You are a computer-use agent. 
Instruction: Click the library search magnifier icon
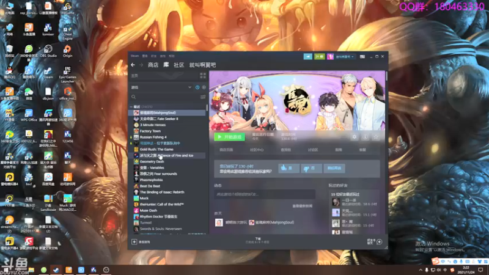click(x=133, y=97)
